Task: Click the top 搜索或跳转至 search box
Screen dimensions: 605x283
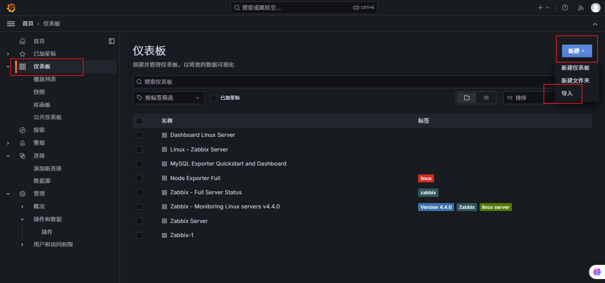Action: [x=304, y=8]
